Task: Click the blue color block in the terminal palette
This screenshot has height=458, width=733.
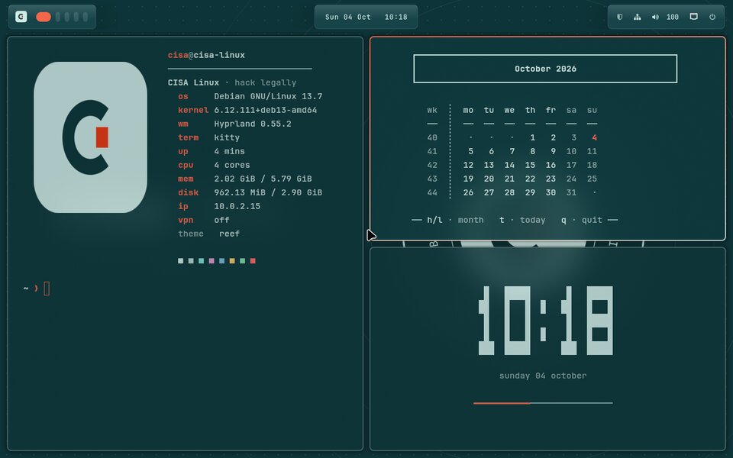Action: pyautogui.click(x=221, y=261)
